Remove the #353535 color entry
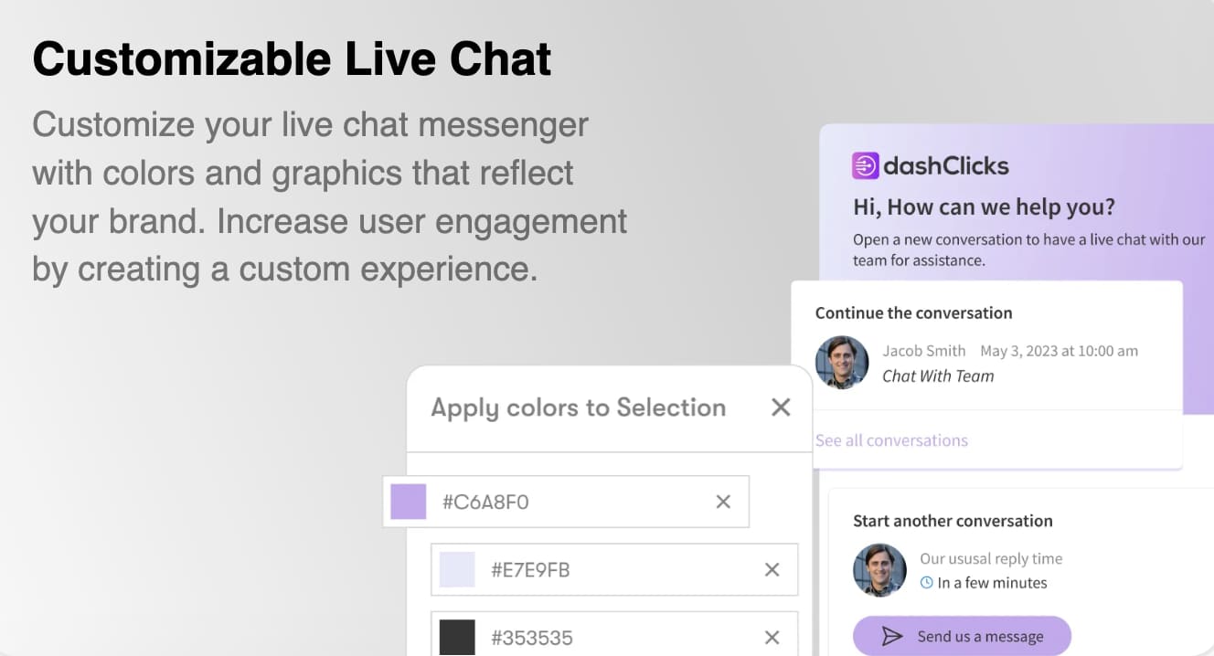 772,638
